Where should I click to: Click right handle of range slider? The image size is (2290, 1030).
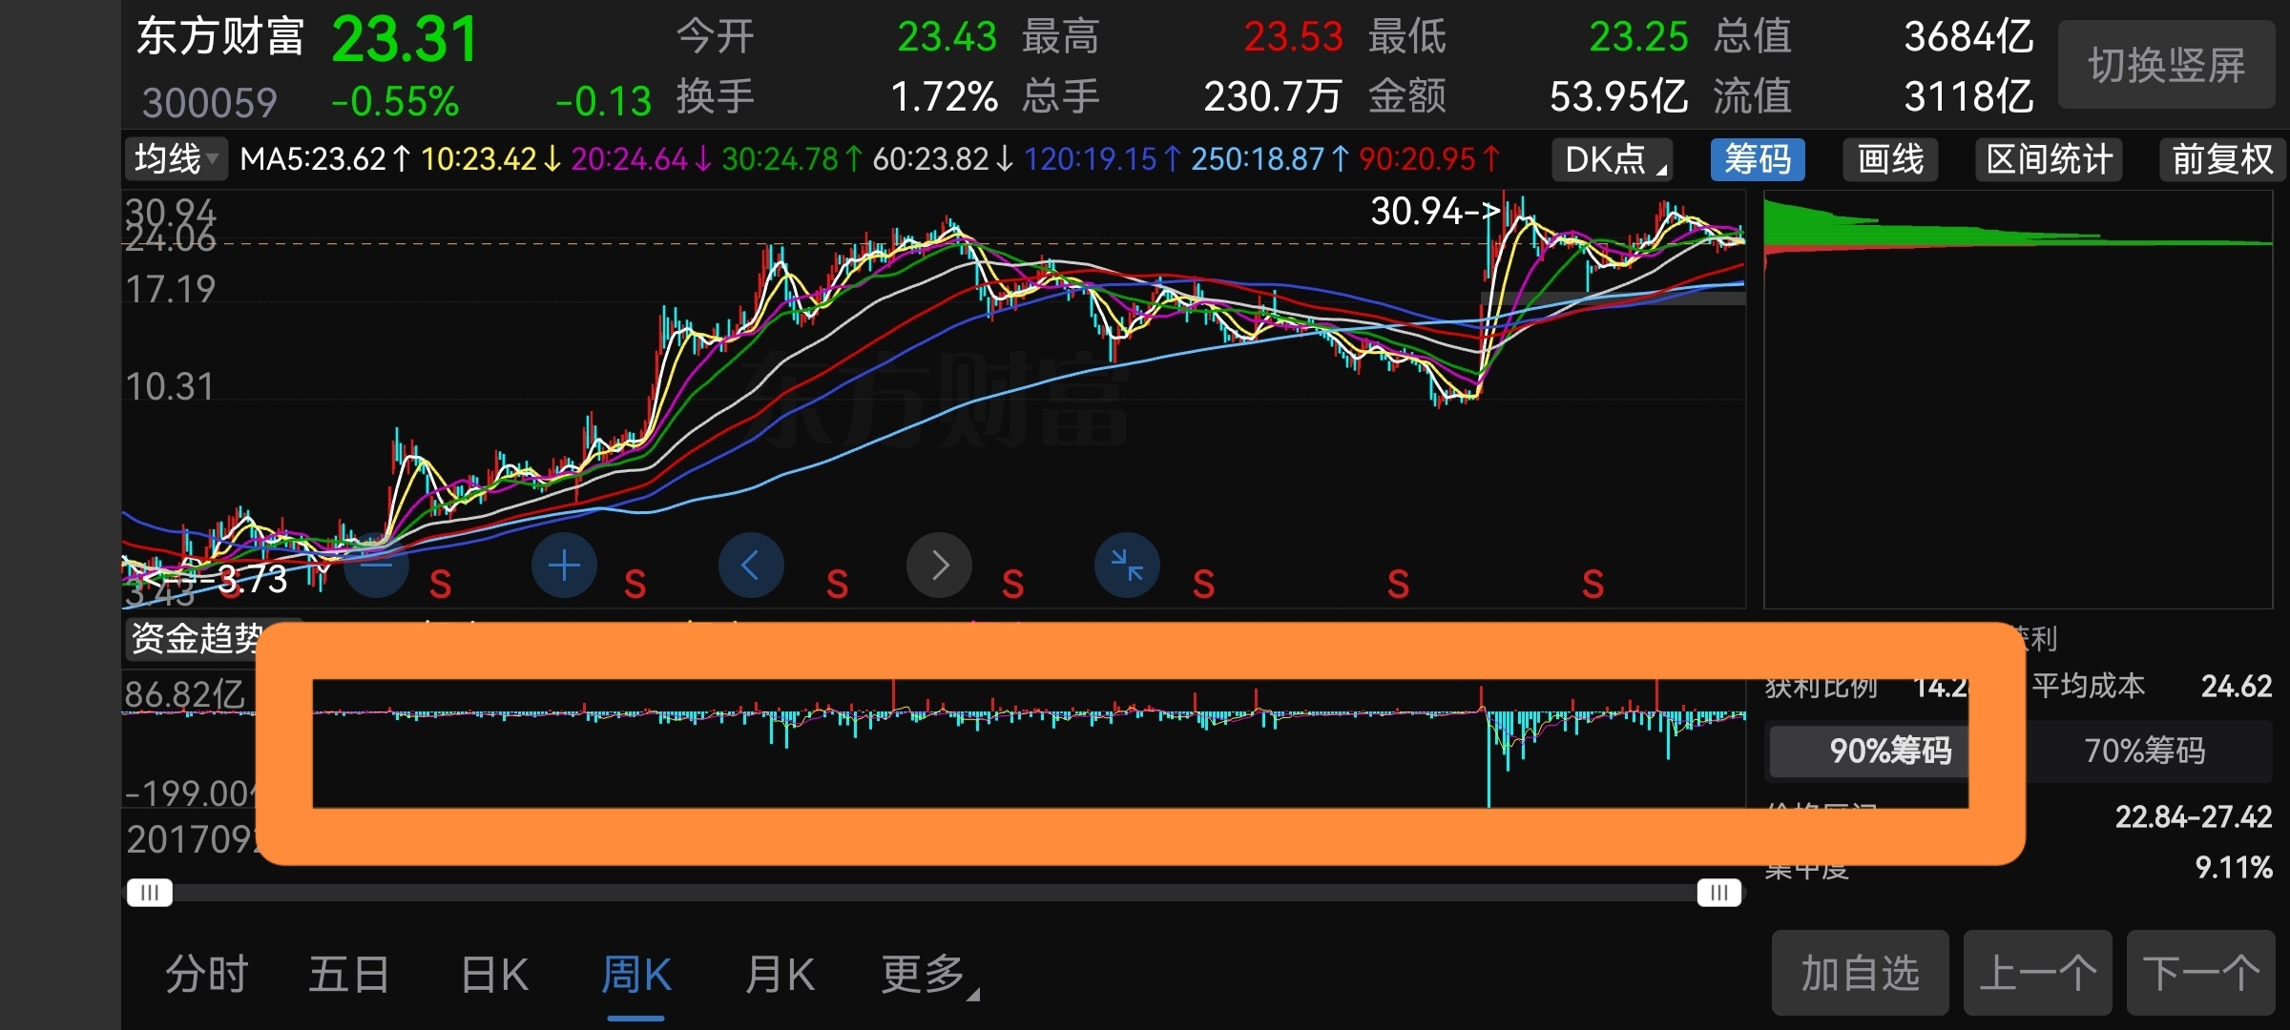click(x=1718, y=893)
